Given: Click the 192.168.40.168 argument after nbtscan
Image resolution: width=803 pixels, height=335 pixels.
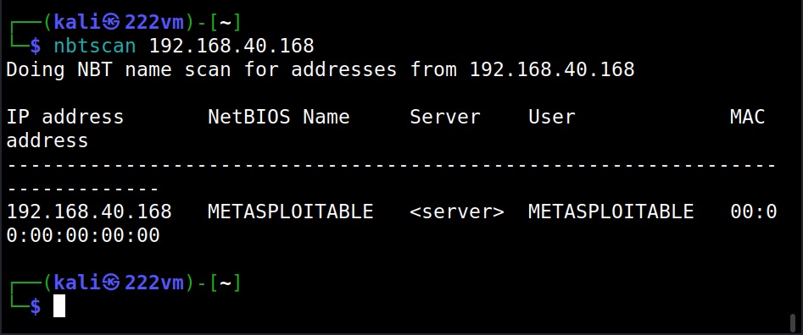Looking at the screenshot, I should coord(231,46).
